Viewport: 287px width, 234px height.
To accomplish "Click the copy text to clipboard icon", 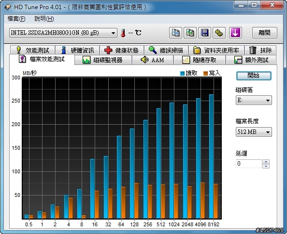I will 175,33.
